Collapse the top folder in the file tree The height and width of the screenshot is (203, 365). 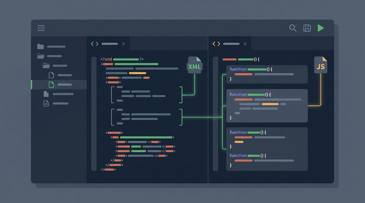pyautogui.click(x=40, y=46)
